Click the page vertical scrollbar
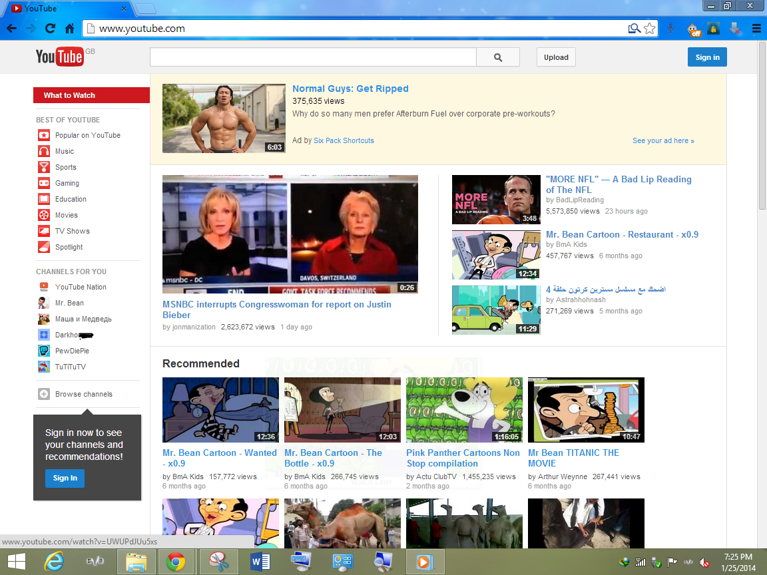The height and width of the screenshot is (575, 767). click(x=762, y=127)
